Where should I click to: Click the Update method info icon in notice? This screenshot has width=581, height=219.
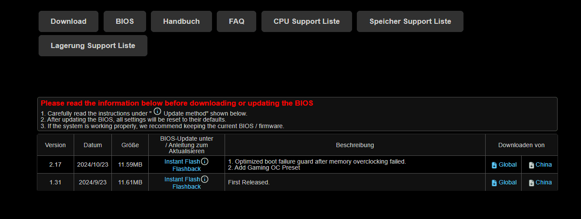point(157,111)
